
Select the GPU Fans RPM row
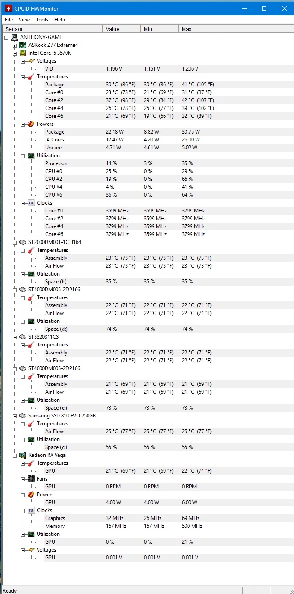pyautogui.click(x=50, y=487)
